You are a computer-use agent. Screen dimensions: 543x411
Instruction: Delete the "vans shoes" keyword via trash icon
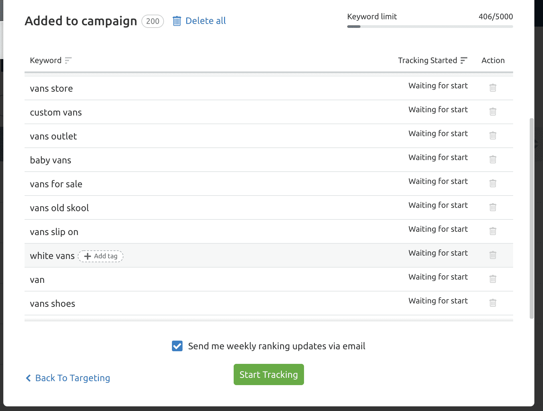click(x=493, y=303)
